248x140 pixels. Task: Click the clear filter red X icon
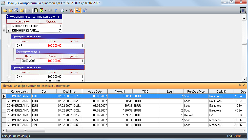click(71, 10)
